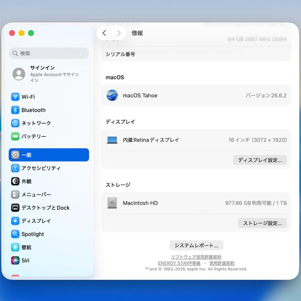The height and width of the screenshot is (301, 301).
Task: Zoom the window with green button
Action: point(31,33)
